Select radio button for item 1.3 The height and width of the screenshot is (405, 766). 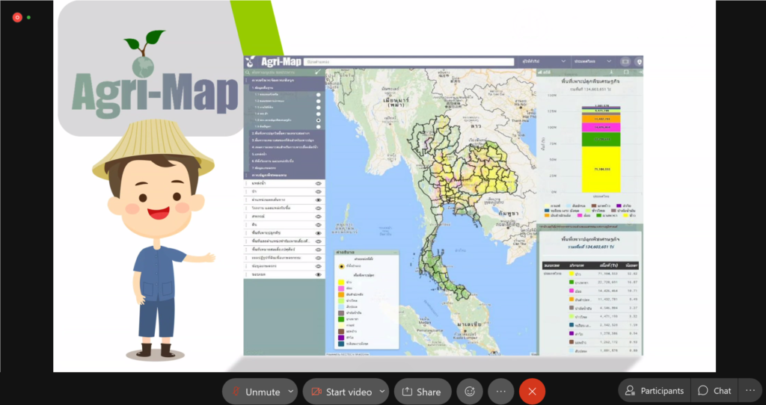click(x=319, y=108)
